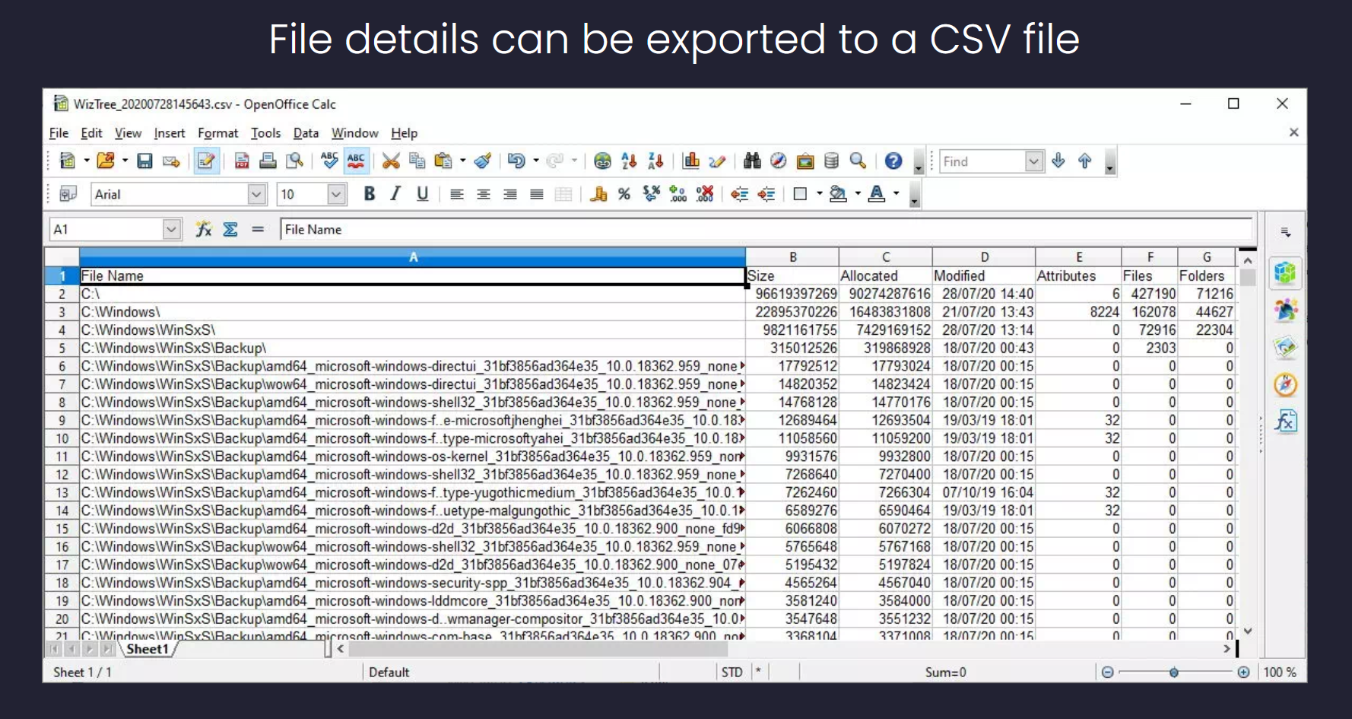This screenshot has width=1352, height=719.
Task: Open the Edit menu
Action: coord(91,133)
